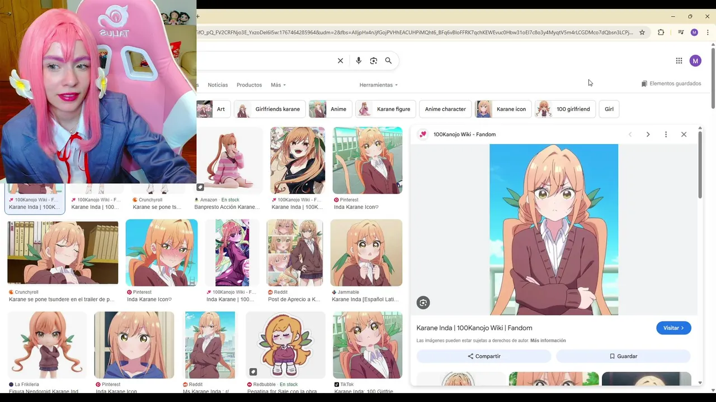Click the Compartir button
The image size is (716, 402).
(x=484, y=356)
